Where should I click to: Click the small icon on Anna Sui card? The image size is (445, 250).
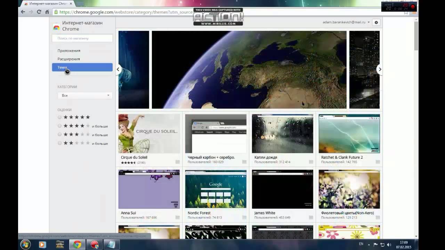178,218
